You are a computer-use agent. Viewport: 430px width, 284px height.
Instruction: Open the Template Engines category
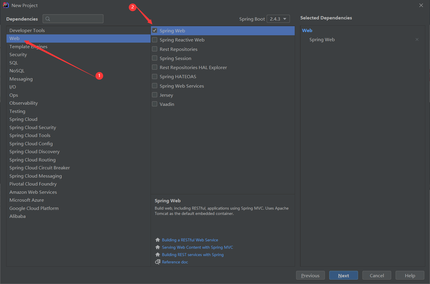[78, 46]
